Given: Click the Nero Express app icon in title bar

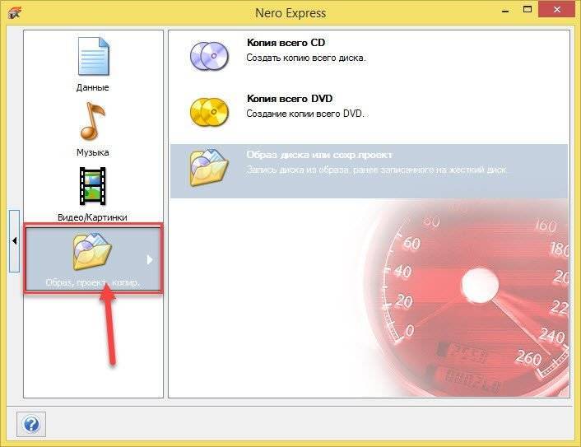Looking at the screenshot, I should point(15,12).
